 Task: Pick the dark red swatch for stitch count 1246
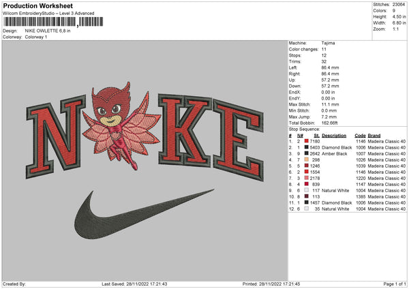(307, 166)
